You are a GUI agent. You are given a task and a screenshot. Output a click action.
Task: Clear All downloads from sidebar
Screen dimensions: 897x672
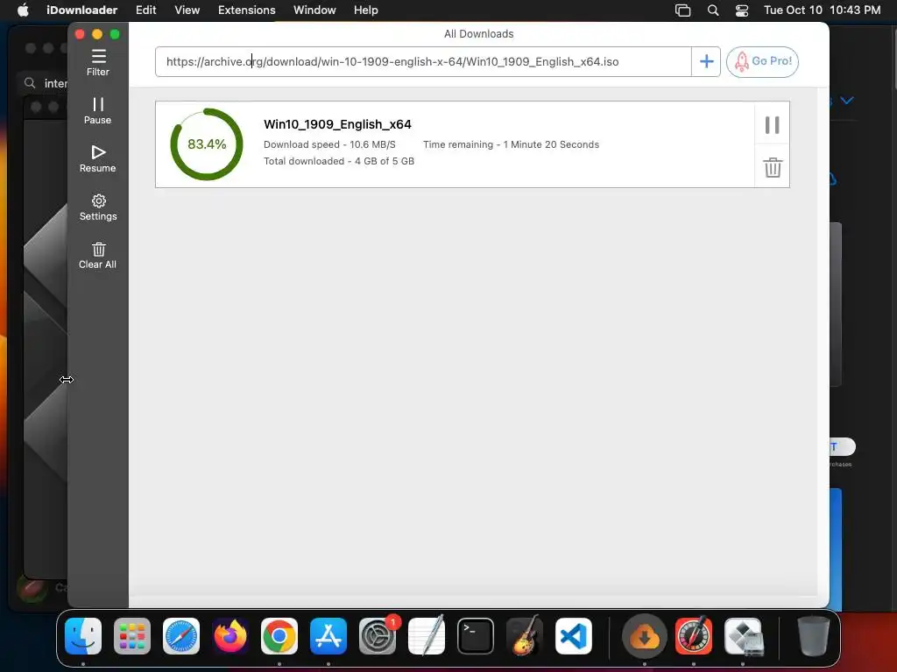tap(98, 255)
